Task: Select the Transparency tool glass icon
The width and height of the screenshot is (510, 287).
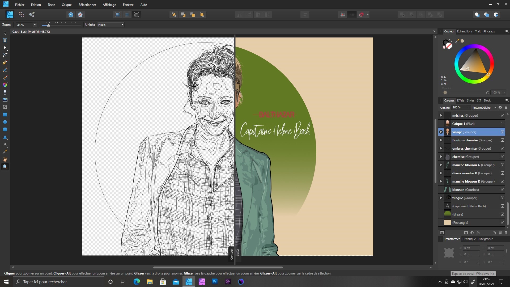Action: [x=5, y=92]
